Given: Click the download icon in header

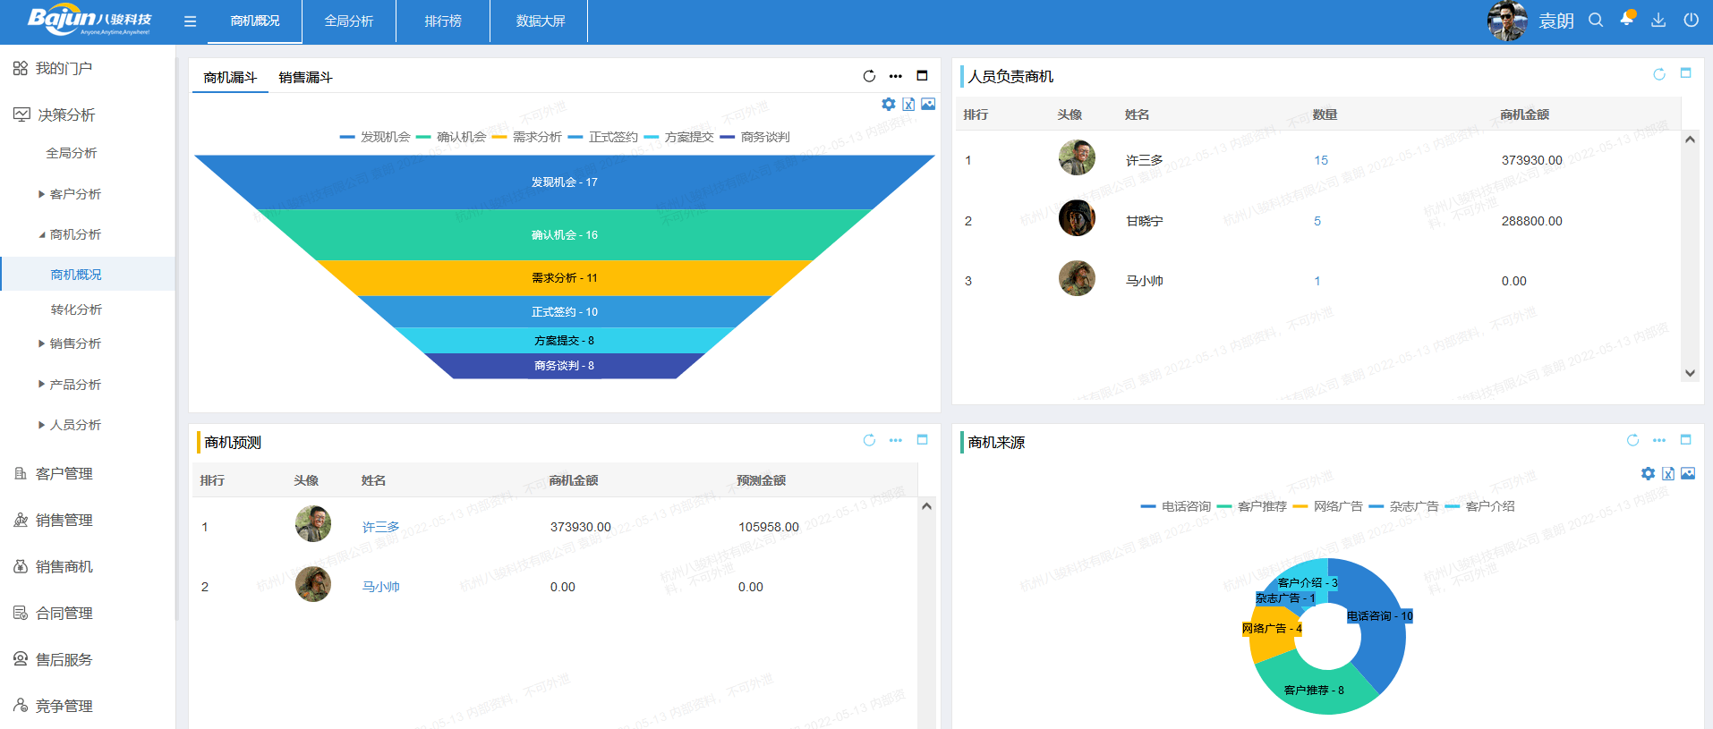Looking at the screenshot, I should tap(1658, 21).
